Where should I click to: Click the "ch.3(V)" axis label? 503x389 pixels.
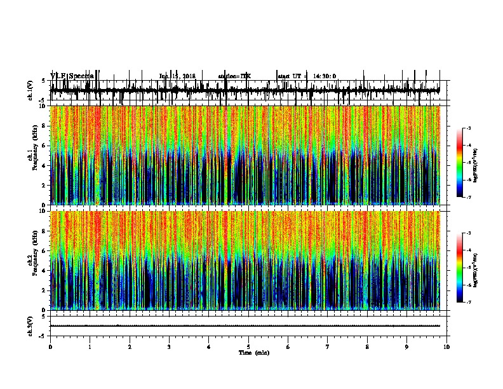tap(30, 326)
